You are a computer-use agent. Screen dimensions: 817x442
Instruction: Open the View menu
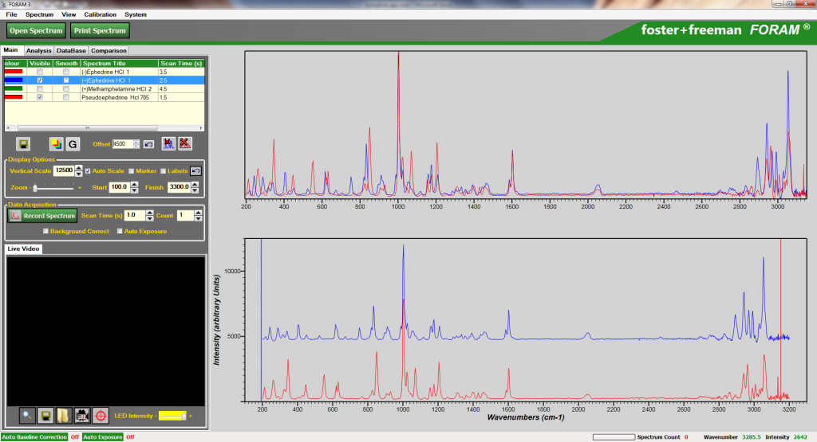coord(69,14)
